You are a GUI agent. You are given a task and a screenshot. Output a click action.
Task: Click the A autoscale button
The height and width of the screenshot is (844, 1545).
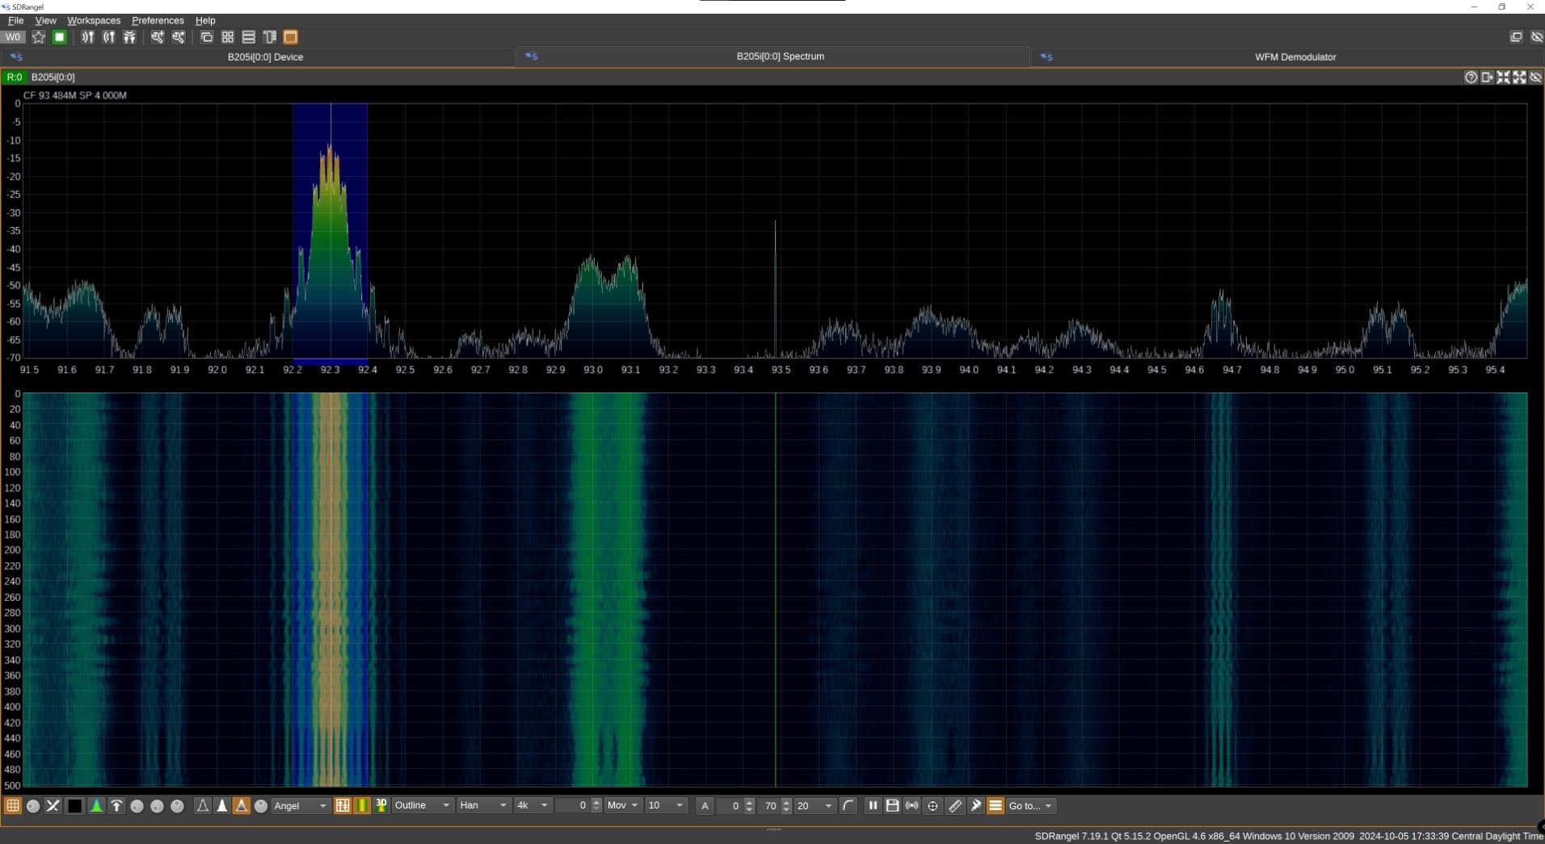705,805
